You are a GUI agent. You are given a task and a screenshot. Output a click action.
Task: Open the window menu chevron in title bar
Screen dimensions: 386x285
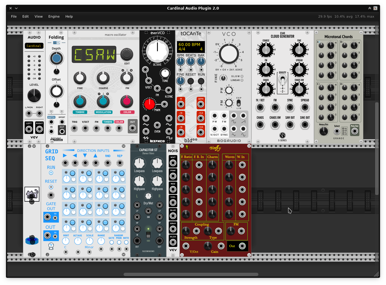coord(16,8)
